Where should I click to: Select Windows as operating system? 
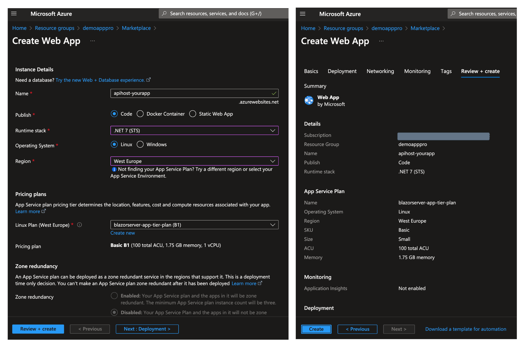tap(140, 144)
